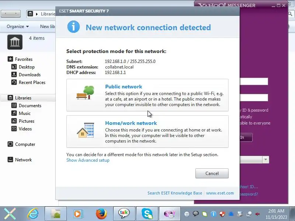Image resolution: width=295 pixels, height=221 pixels.
Task: Click the Music note icon in sidebar
Action: [x=14, y=113]
